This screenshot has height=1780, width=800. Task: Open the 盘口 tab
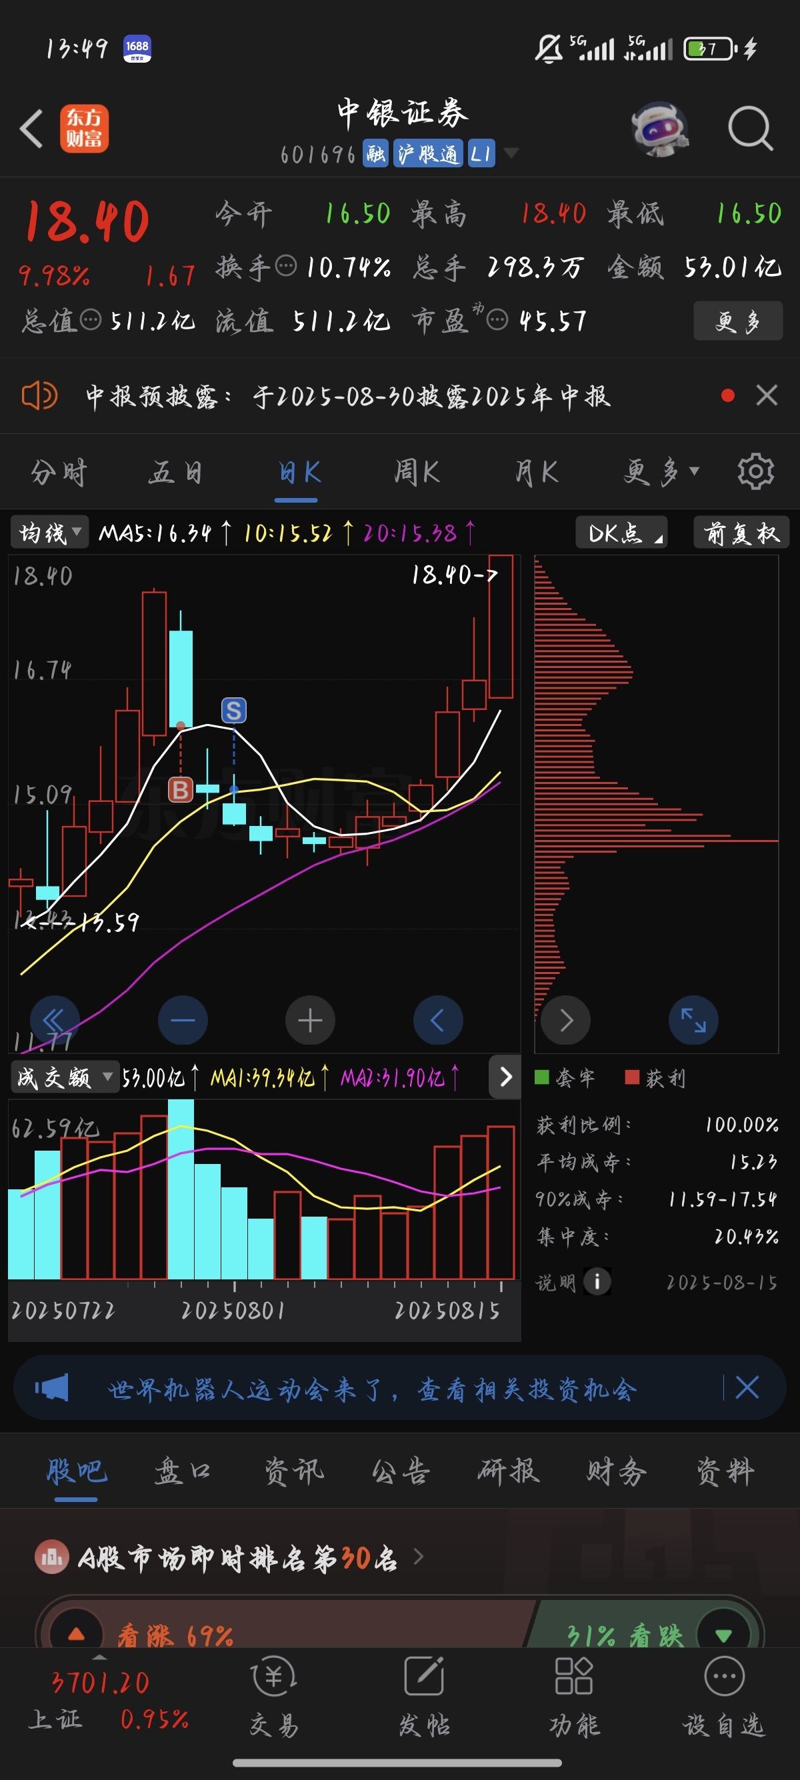183,1471
